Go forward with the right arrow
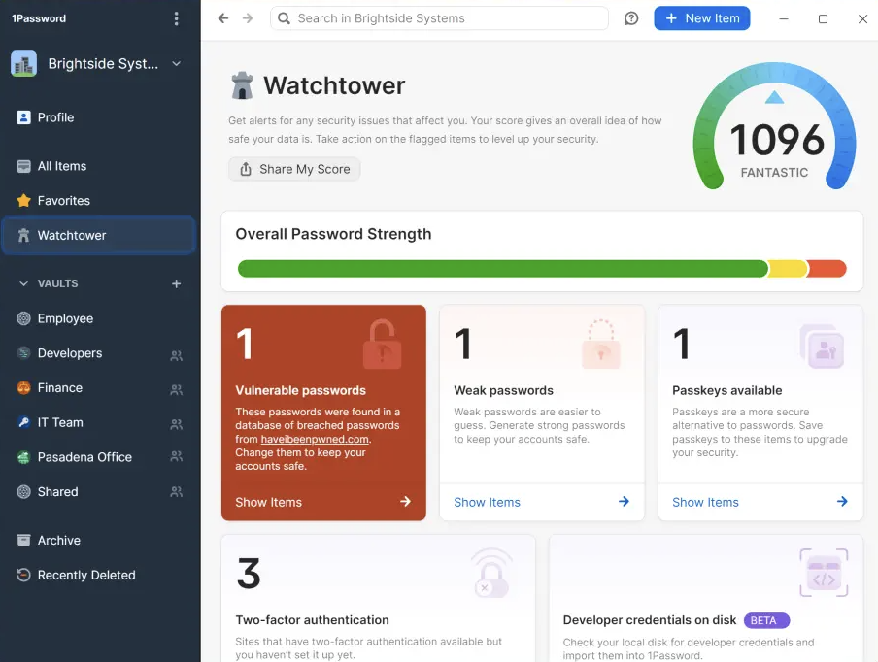The width and height of the screenshot is (878, 662). (x=248, y=18)
